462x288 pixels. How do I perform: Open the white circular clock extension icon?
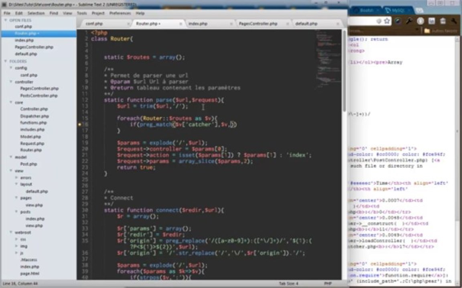coord(420,21)
